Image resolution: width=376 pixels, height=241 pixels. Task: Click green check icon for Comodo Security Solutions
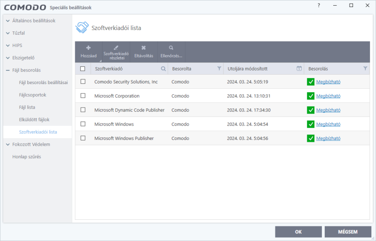[311, 82]
